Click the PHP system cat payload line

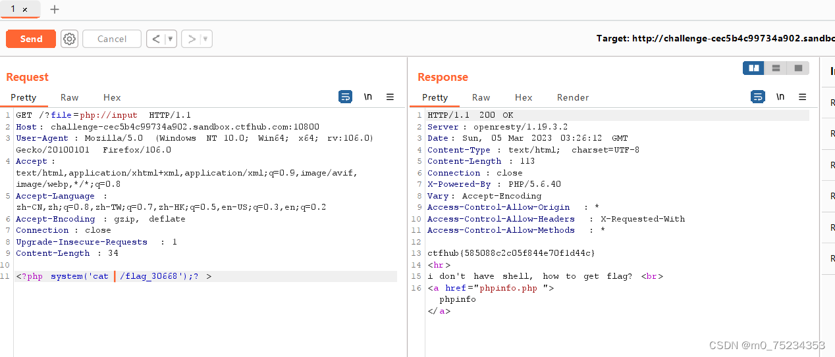(x=114, y=276)
